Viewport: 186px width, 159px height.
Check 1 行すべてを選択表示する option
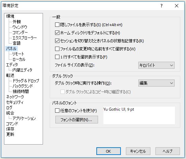click(x=57, y=57)
